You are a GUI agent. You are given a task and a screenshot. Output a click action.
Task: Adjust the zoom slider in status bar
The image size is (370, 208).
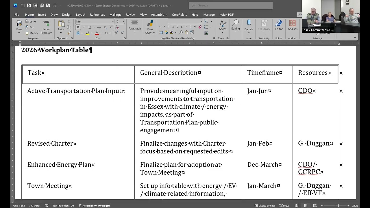[338, 206]
